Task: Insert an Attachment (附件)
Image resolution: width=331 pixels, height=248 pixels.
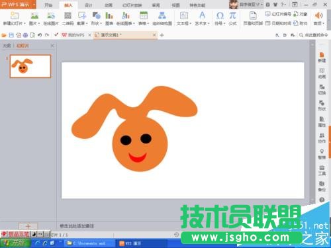Action: [x=301, y=23]
